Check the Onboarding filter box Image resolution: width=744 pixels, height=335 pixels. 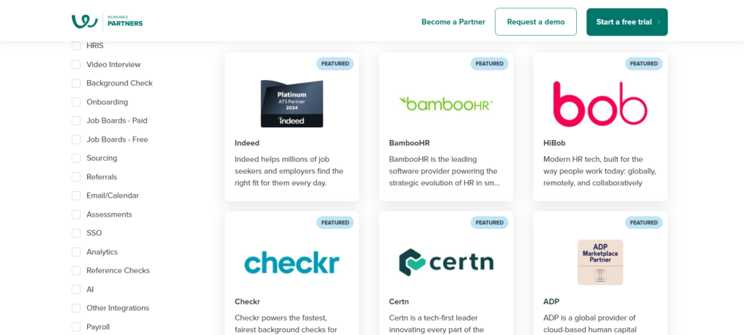(76, 102)
